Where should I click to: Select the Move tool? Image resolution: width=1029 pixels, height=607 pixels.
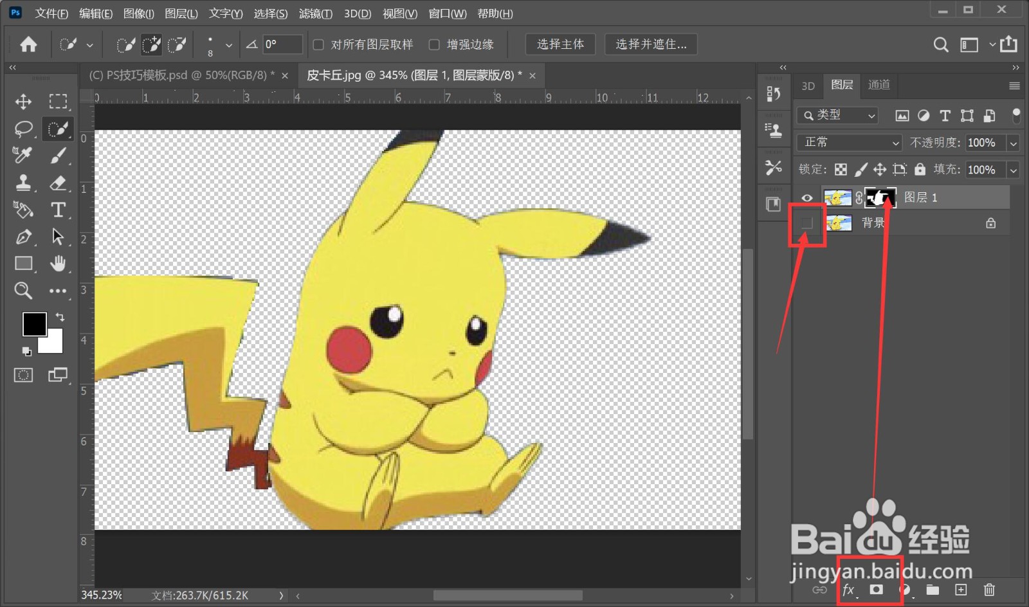[24, 102]
